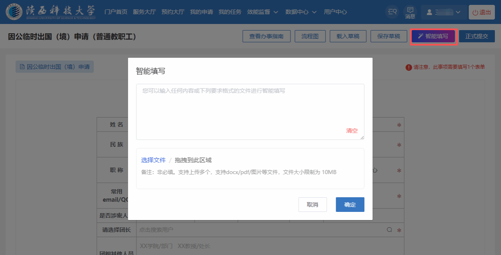Click the 智能填写 magic wand button
The height and width of the screenshot is (255, 501).
[x=433, y=36]
